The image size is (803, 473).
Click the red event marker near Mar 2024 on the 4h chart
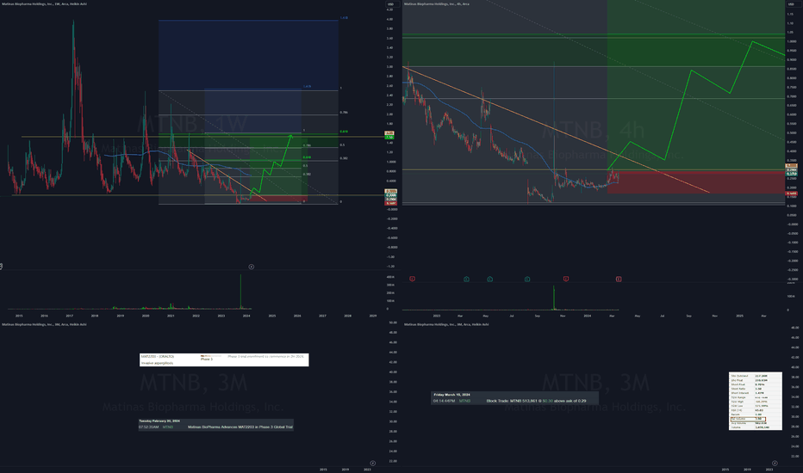(618, 279)
